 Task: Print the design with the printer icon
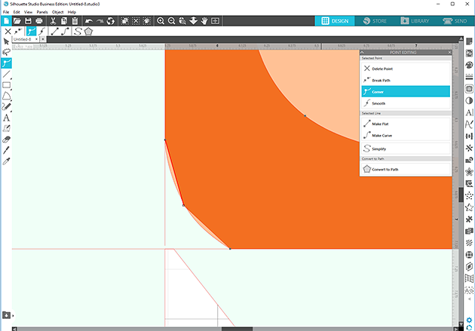coord(39,21)
